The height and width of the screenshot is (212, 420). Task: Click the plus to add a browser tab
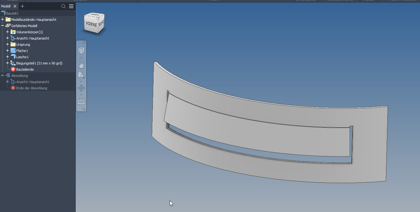point(22,6)
